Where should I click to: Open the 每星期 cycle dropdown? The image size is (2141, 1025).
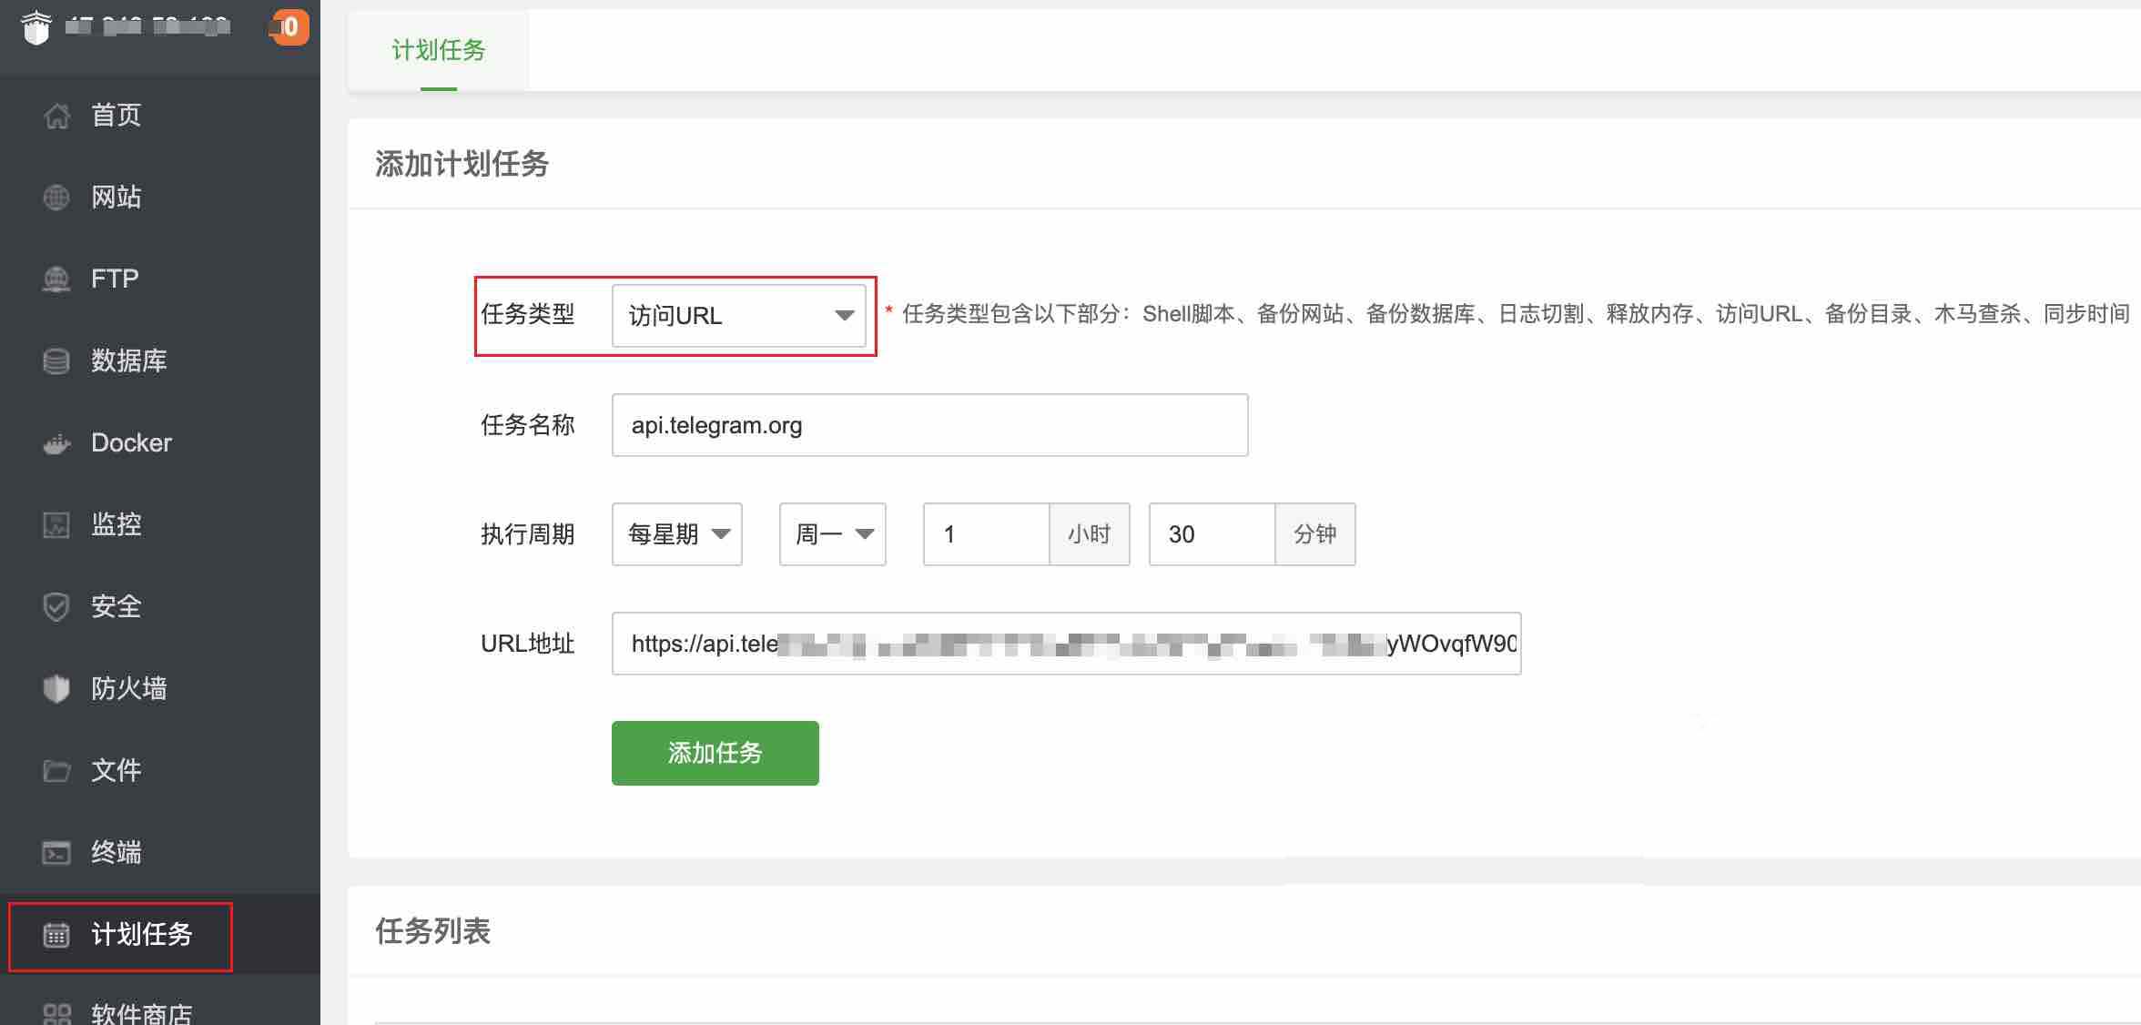pyautogui.click(x=677, y=534)
